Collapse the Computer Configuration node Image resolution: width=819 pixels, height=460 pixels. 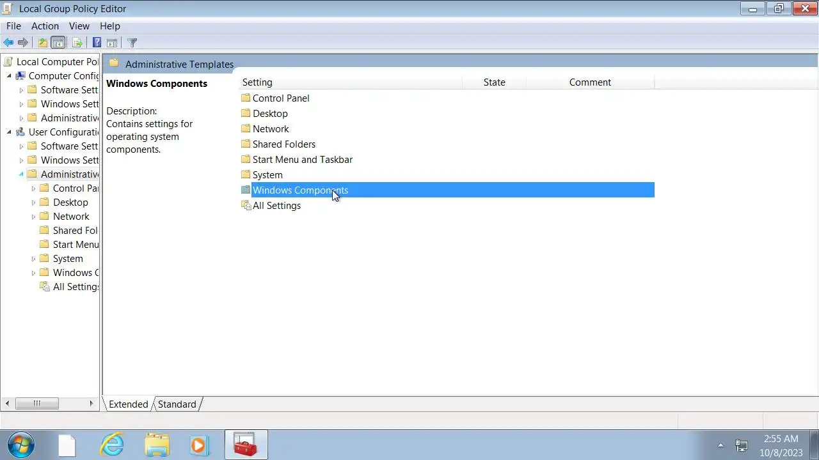coord(10,76)
